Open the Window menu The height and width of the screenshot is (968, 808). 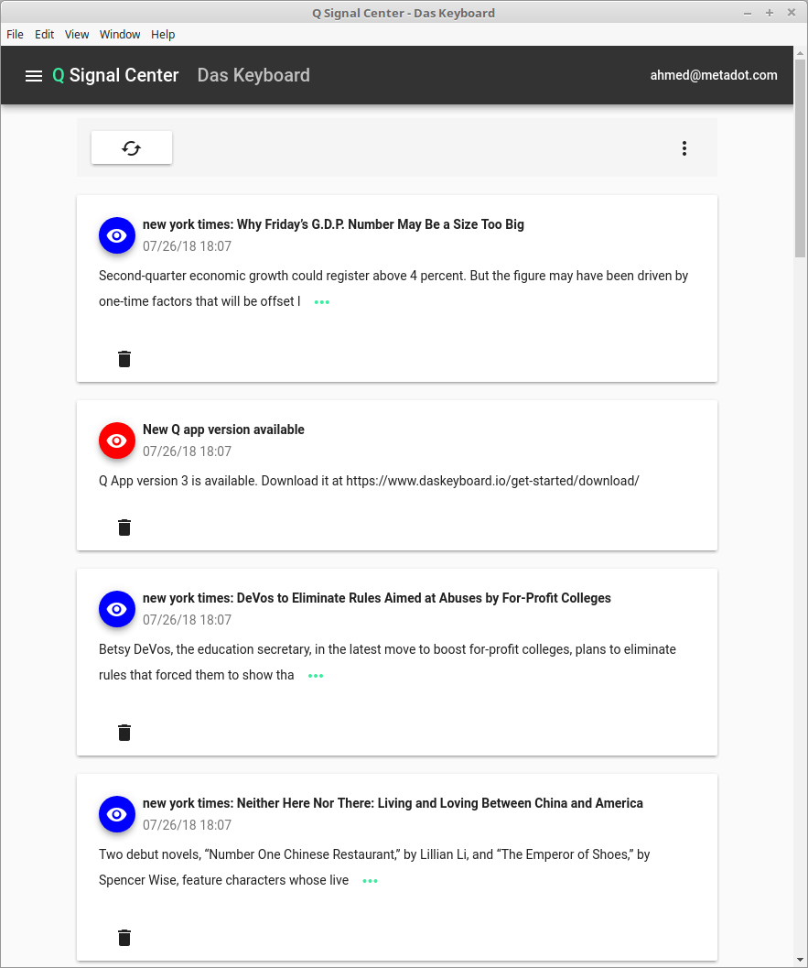point(120,35)
